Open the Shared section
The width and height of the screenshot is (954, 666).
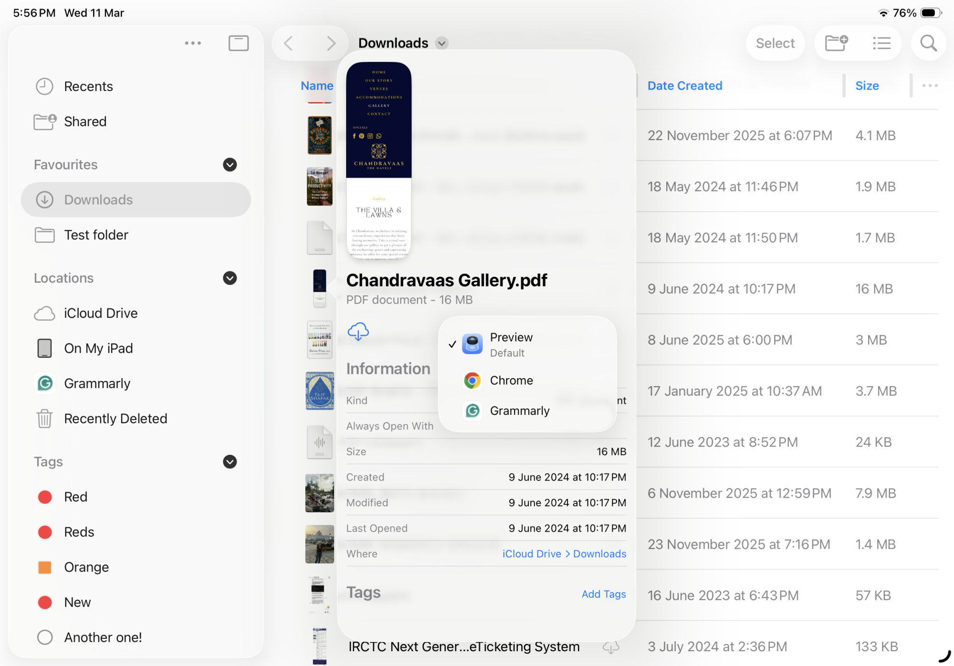tap(85, 121)
